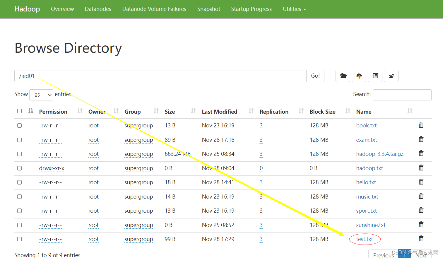This screenshot has height=258, width=443.
Task: Check the hadoop-3.3.4.tar.gz row checkbox
Action: [19, 154]
